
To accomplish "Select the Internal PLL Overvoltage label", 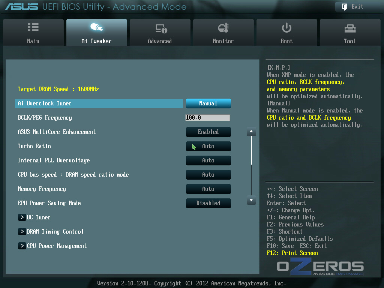I will coord(54,160).
